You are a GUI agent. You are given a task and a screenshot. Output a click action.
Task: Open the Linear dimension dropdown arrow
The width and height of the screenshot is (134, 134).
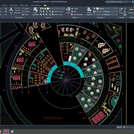(x=30, y=8)
